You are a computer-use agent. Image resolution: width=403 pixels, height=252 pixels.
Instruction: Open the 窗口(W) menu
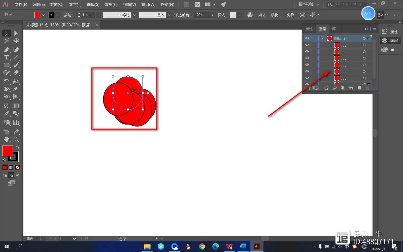pos(148,5)
